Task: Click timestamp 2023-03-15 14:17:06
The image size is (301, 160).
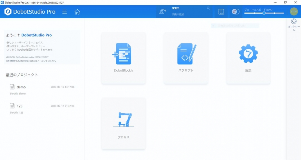Action: [x=63, y=87]
